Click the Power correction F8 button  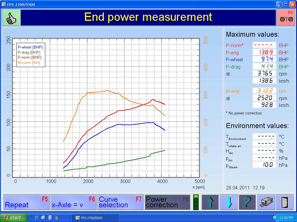tap(167, 202)
